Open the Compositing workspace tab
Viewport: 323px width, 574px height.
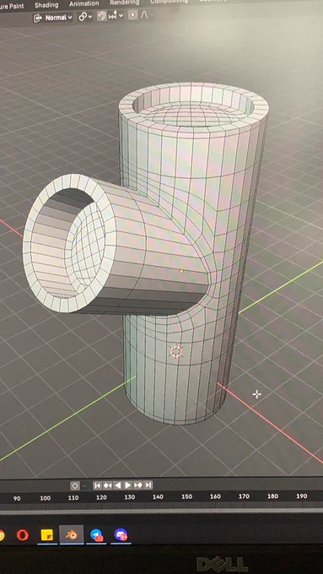169,2
